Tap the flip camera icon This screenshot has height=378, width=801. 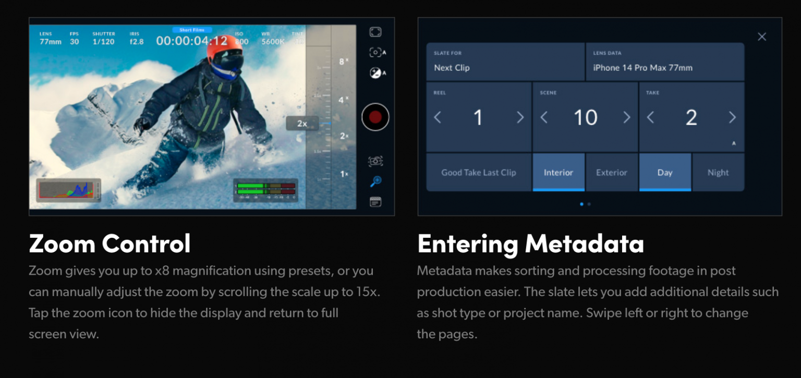click(375, 162)
